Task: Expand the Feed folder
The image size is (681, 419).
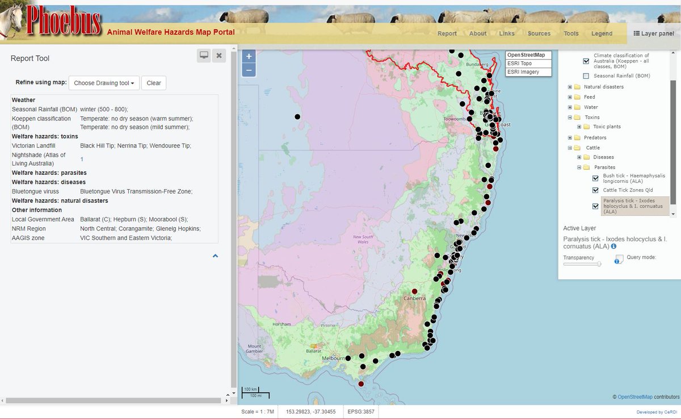Action: pyautogui.click(x=570, y=97)
